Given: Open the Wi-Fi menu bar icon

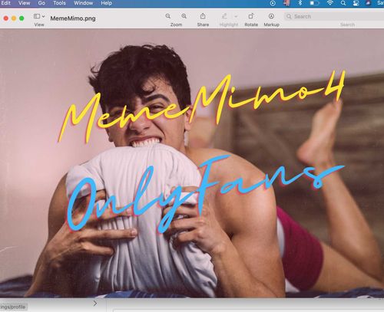Looking at the screenshot, I should click(330, 3).
